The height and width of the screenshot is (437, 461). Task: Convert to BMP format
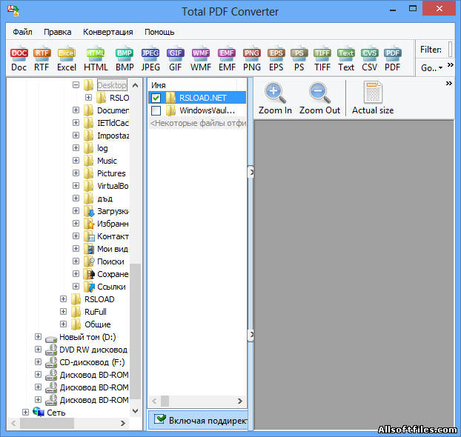pos(125,60)
